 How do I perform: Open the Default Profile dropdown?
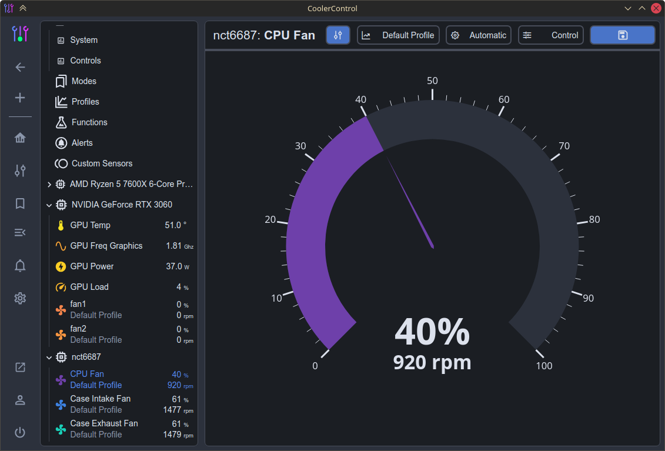(x=398, y=35)
